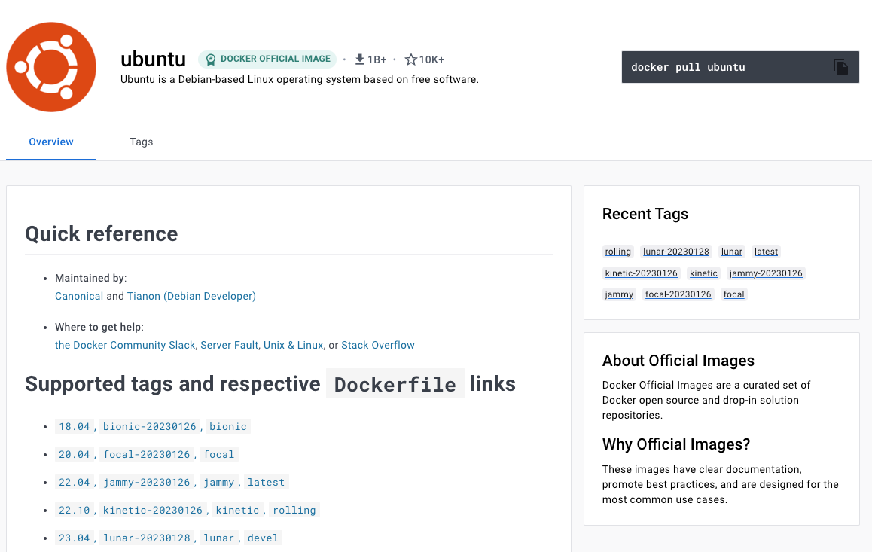Open the jammy supported tag Dockerfile link
Screen dimensions: 872x552
point(219,483)
